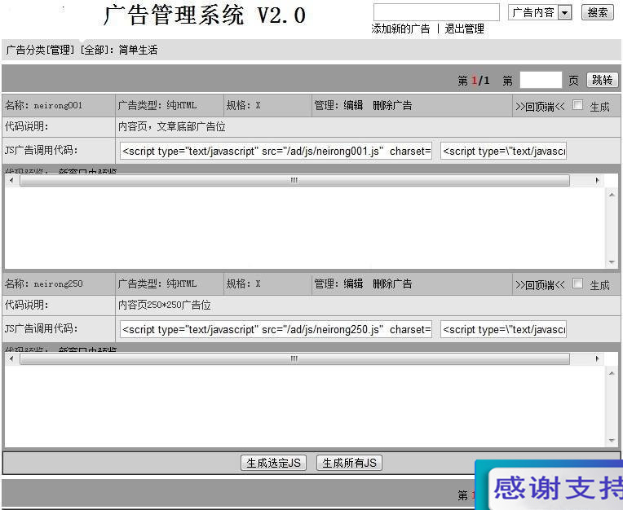Click up arrow of neirong250 preview vertical scrollbar
Viewport: 623px width, 510px height.
(612, 373)
